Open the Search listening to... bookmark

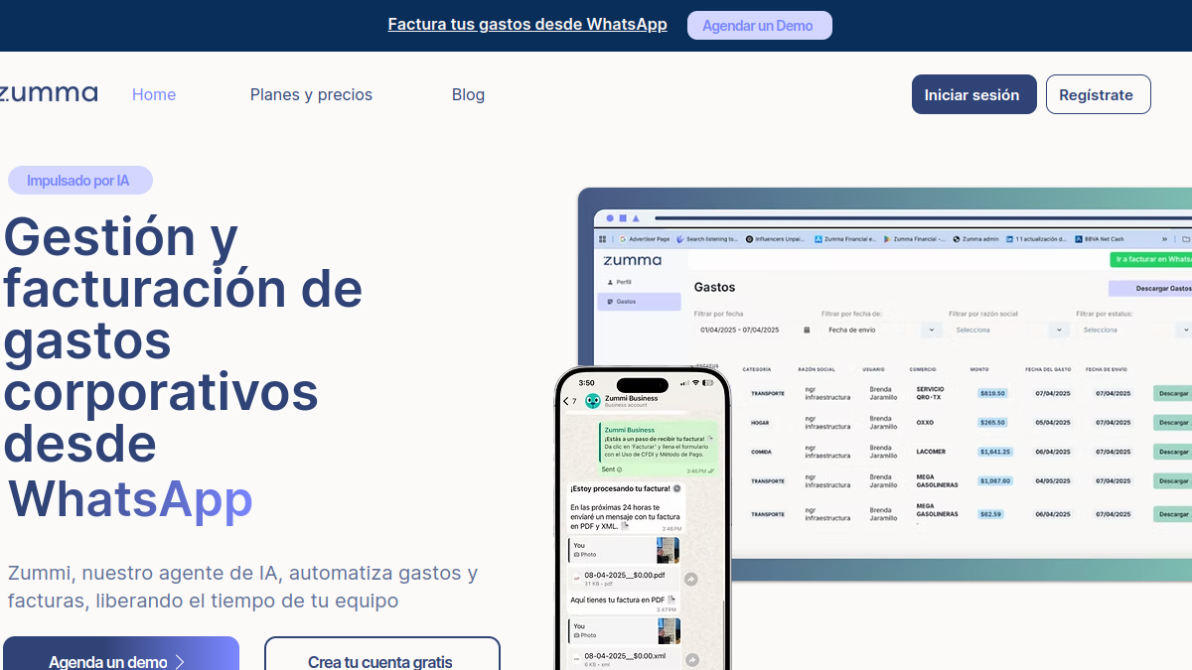707,239
